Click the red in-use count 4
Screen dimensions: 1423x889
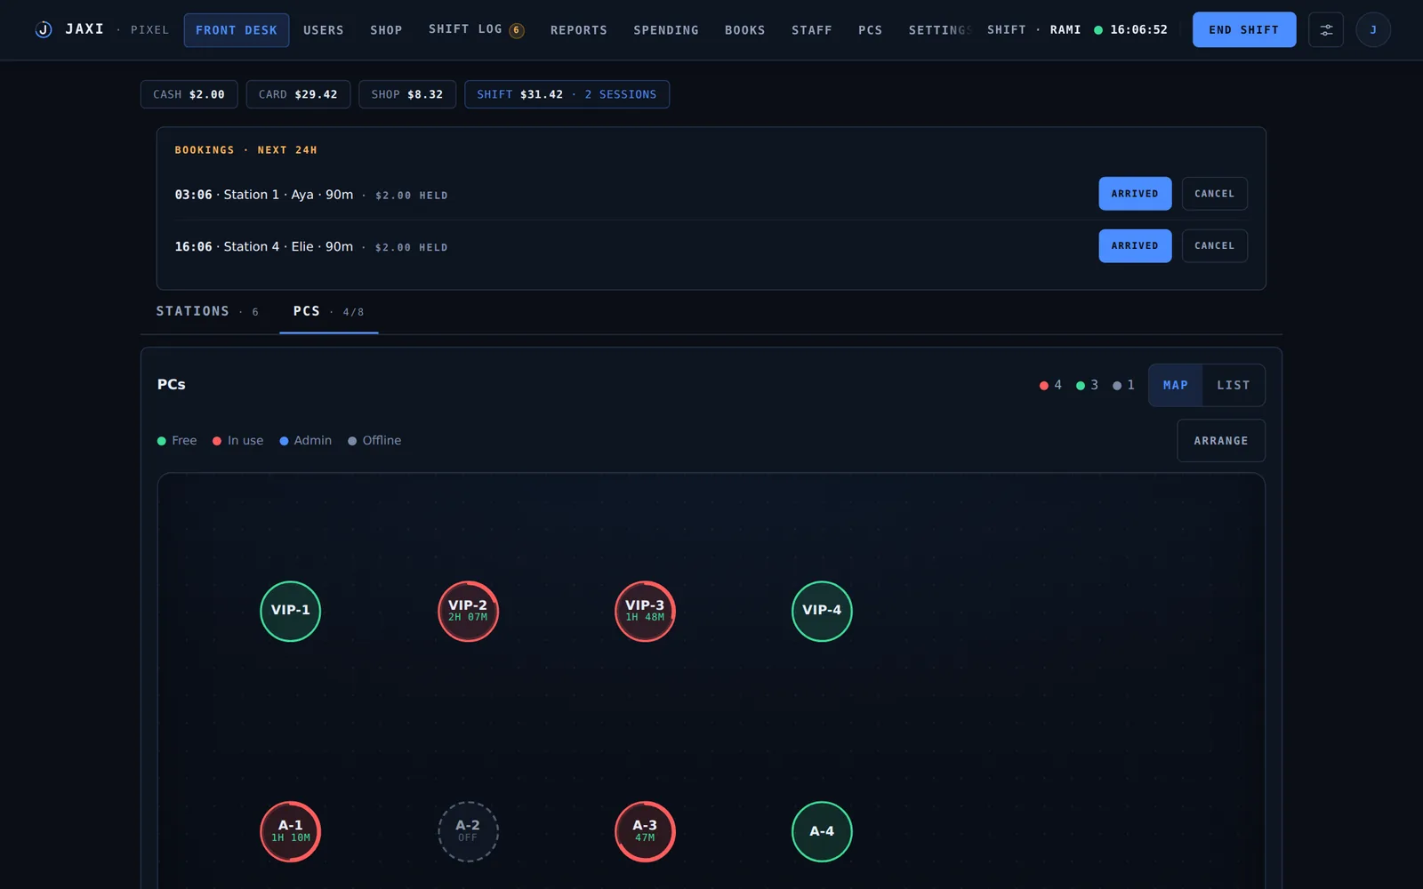point(1050,385)
